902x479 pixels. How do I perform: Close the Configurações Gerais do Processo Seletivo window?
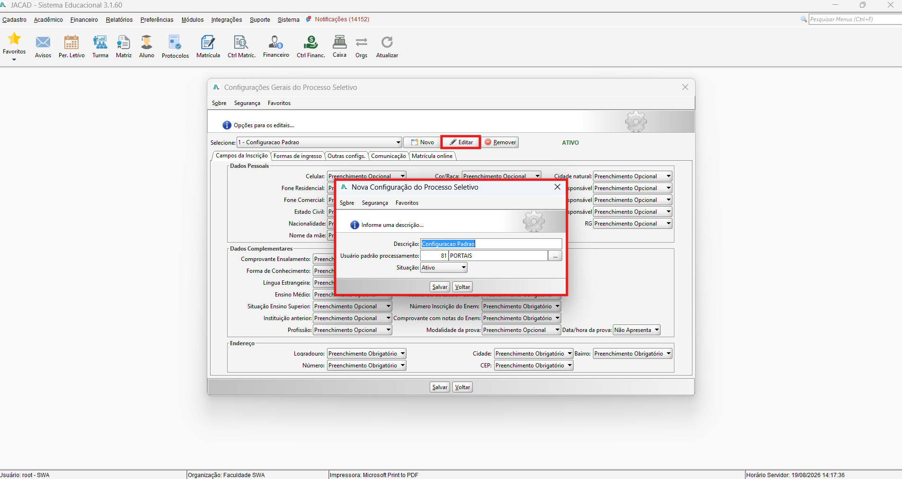685,87
